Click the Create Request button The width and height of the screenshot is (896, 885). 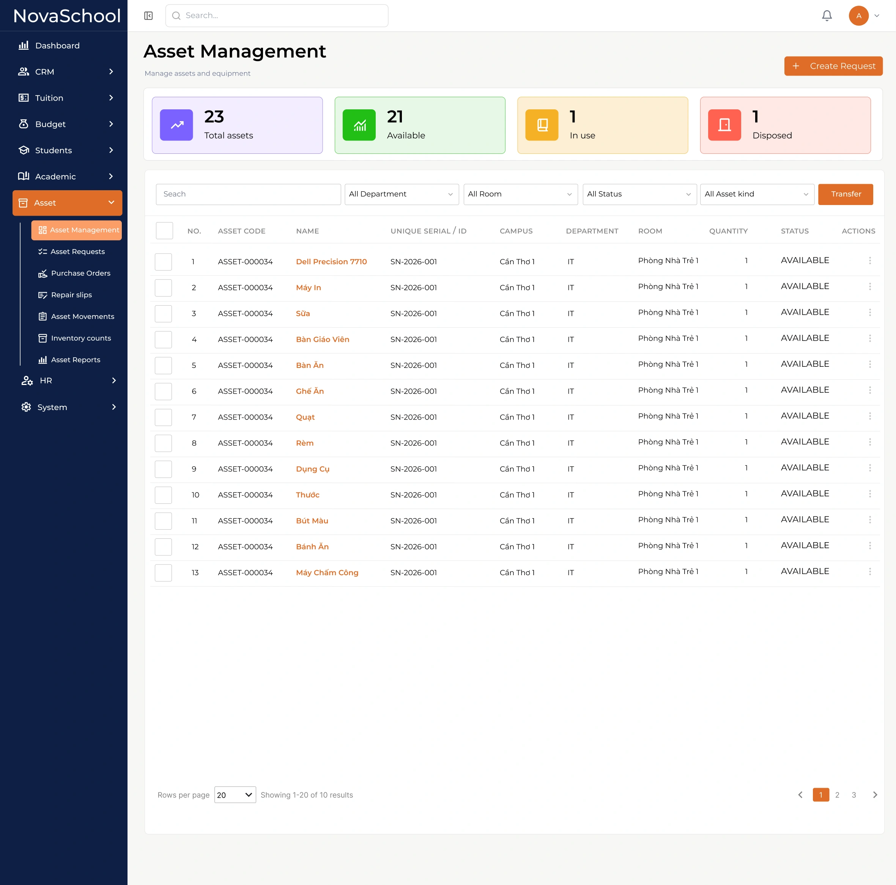click(833, 66)
